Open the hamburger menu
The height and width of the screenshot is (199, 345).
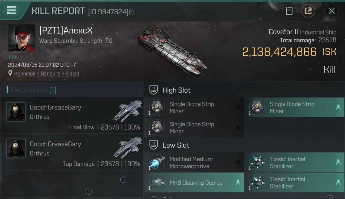(x=12, y=10)
